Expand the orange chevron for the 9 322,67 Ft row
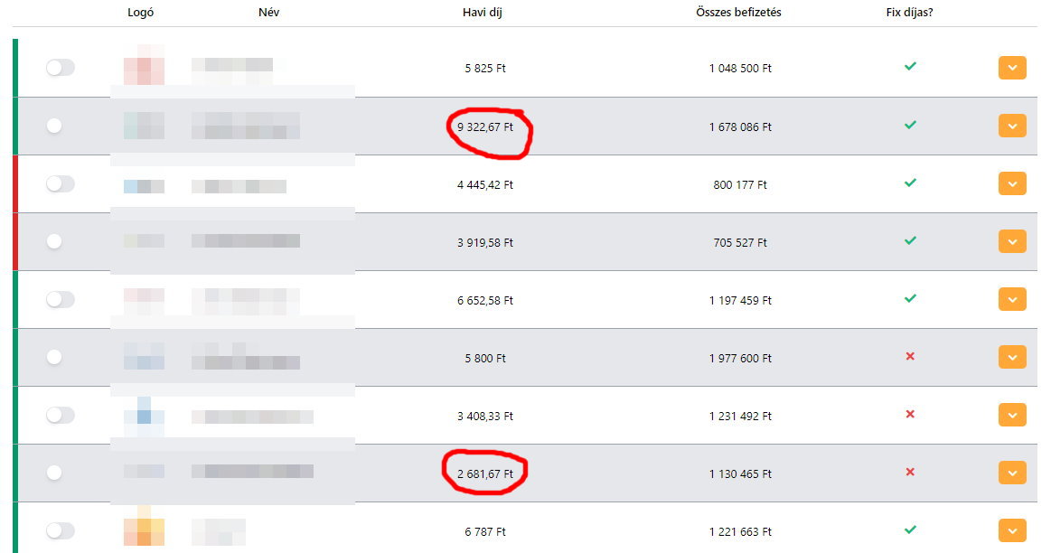Screen dimensions: 1051x553 click(x=1012, y=127)
